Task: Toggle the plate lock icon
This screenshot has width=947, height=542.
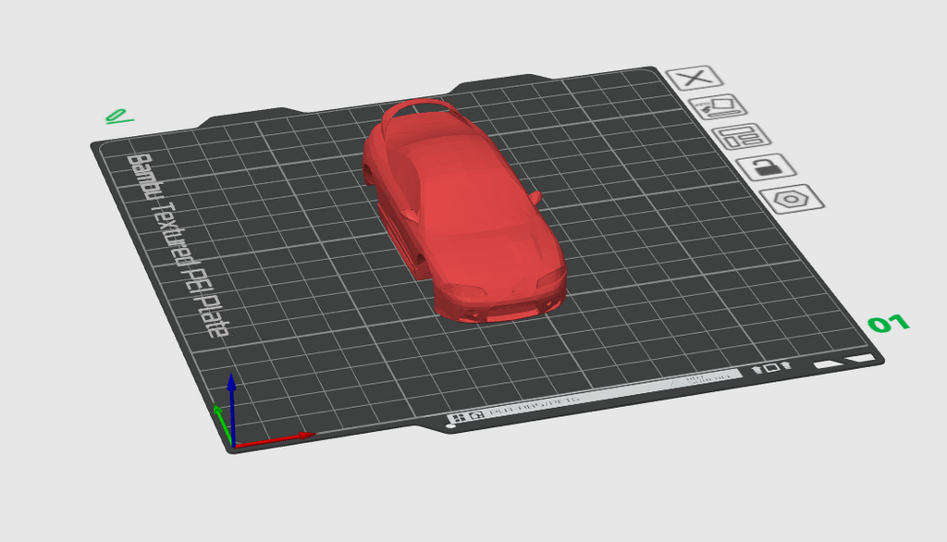Action: pyautogui.click(x=767, y=166)
